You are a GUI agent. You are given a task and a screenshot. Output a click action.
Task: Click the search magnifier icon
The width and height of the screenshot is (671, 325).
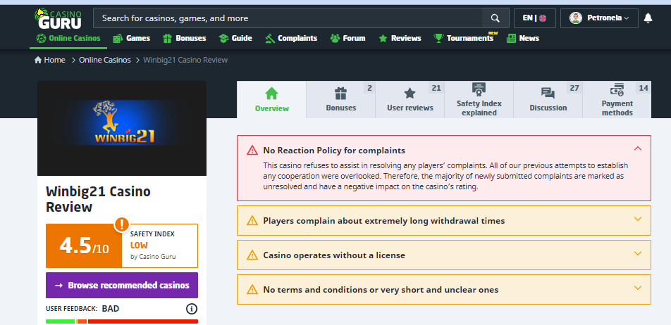(x=495, y=18)
